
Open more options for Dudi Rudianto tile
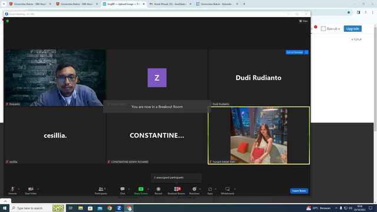coord(306,52)
